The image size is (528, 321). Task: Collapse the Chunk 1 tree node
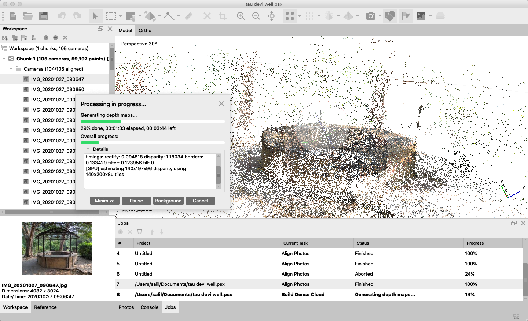[x=4, y=58]
